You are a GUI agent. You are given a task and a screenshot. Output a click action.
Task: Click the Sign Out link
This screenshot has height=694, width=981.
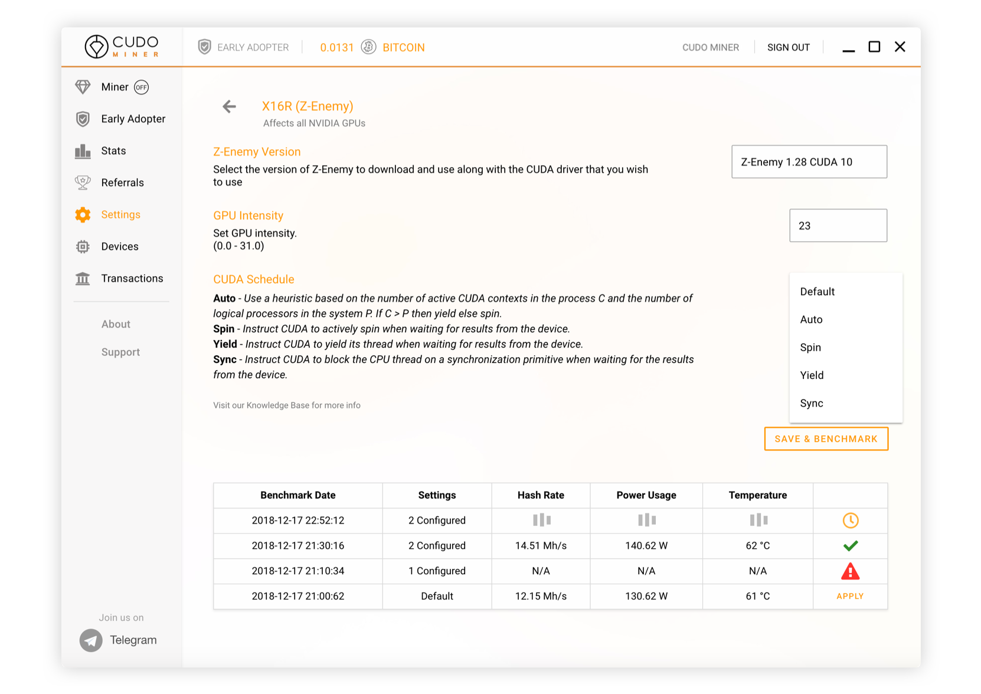[788, 47]
